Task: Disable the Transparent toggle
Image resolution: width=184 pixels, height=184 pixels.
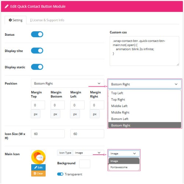Action: click(x=60, y=174)
